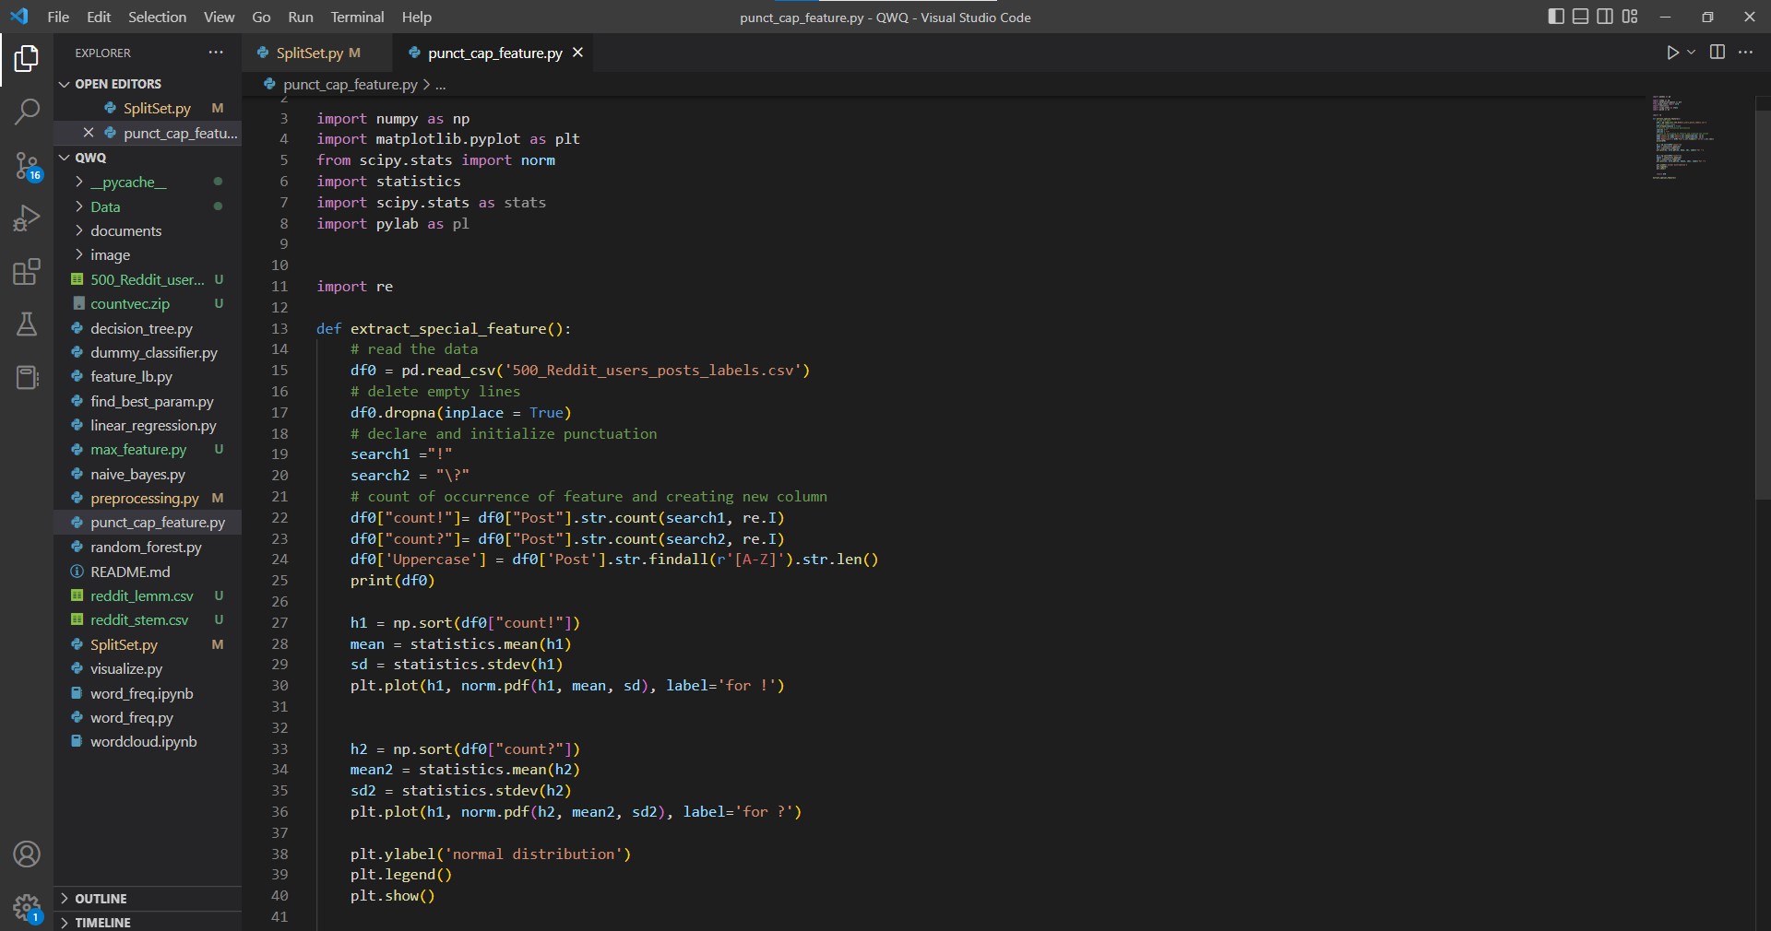Screen dimensions: 1771x931
Task: Open 500_Reddit_user... csv file
Action: pos(148,279)
